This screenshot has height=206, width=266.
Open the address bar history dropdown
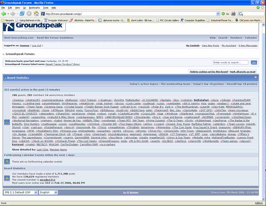(x=218, y=14)
